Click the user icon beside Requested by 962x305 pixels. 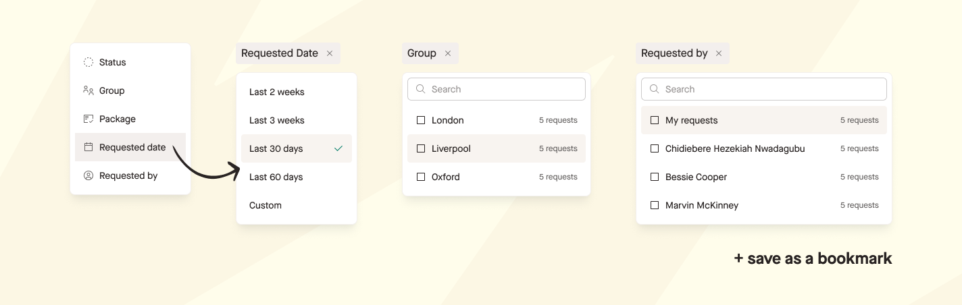click(x=88, y=175)
